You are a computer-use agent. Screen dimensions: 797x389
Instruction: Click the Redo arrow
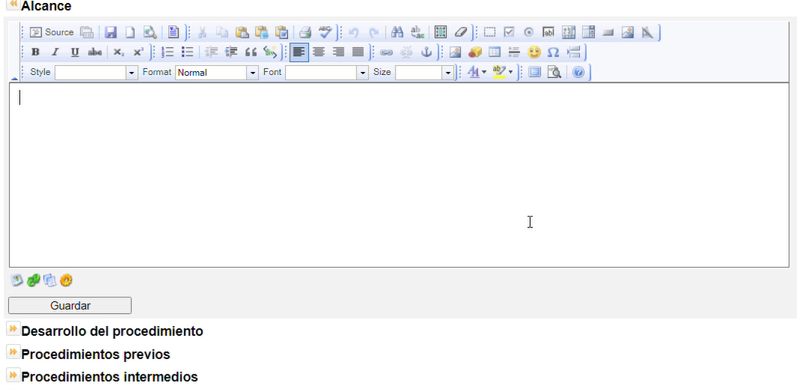pos(374,32)
